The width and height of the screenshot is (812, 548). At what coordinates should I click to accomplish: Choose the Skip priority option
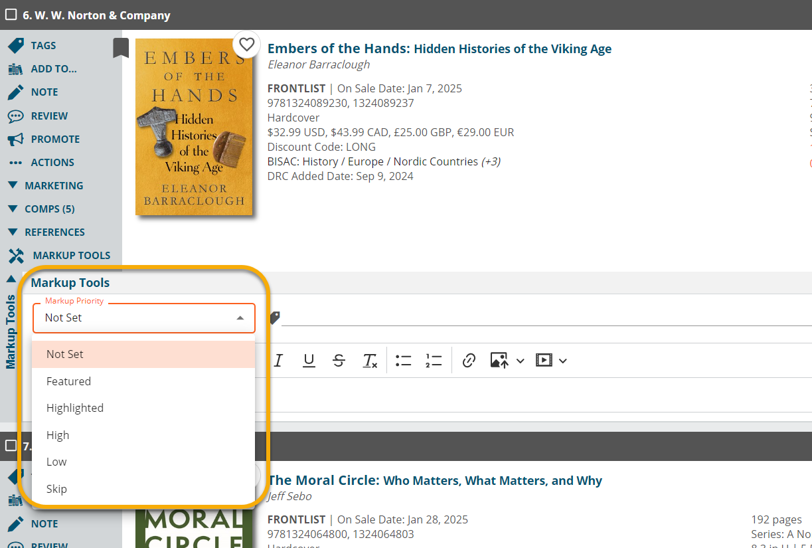144,489
